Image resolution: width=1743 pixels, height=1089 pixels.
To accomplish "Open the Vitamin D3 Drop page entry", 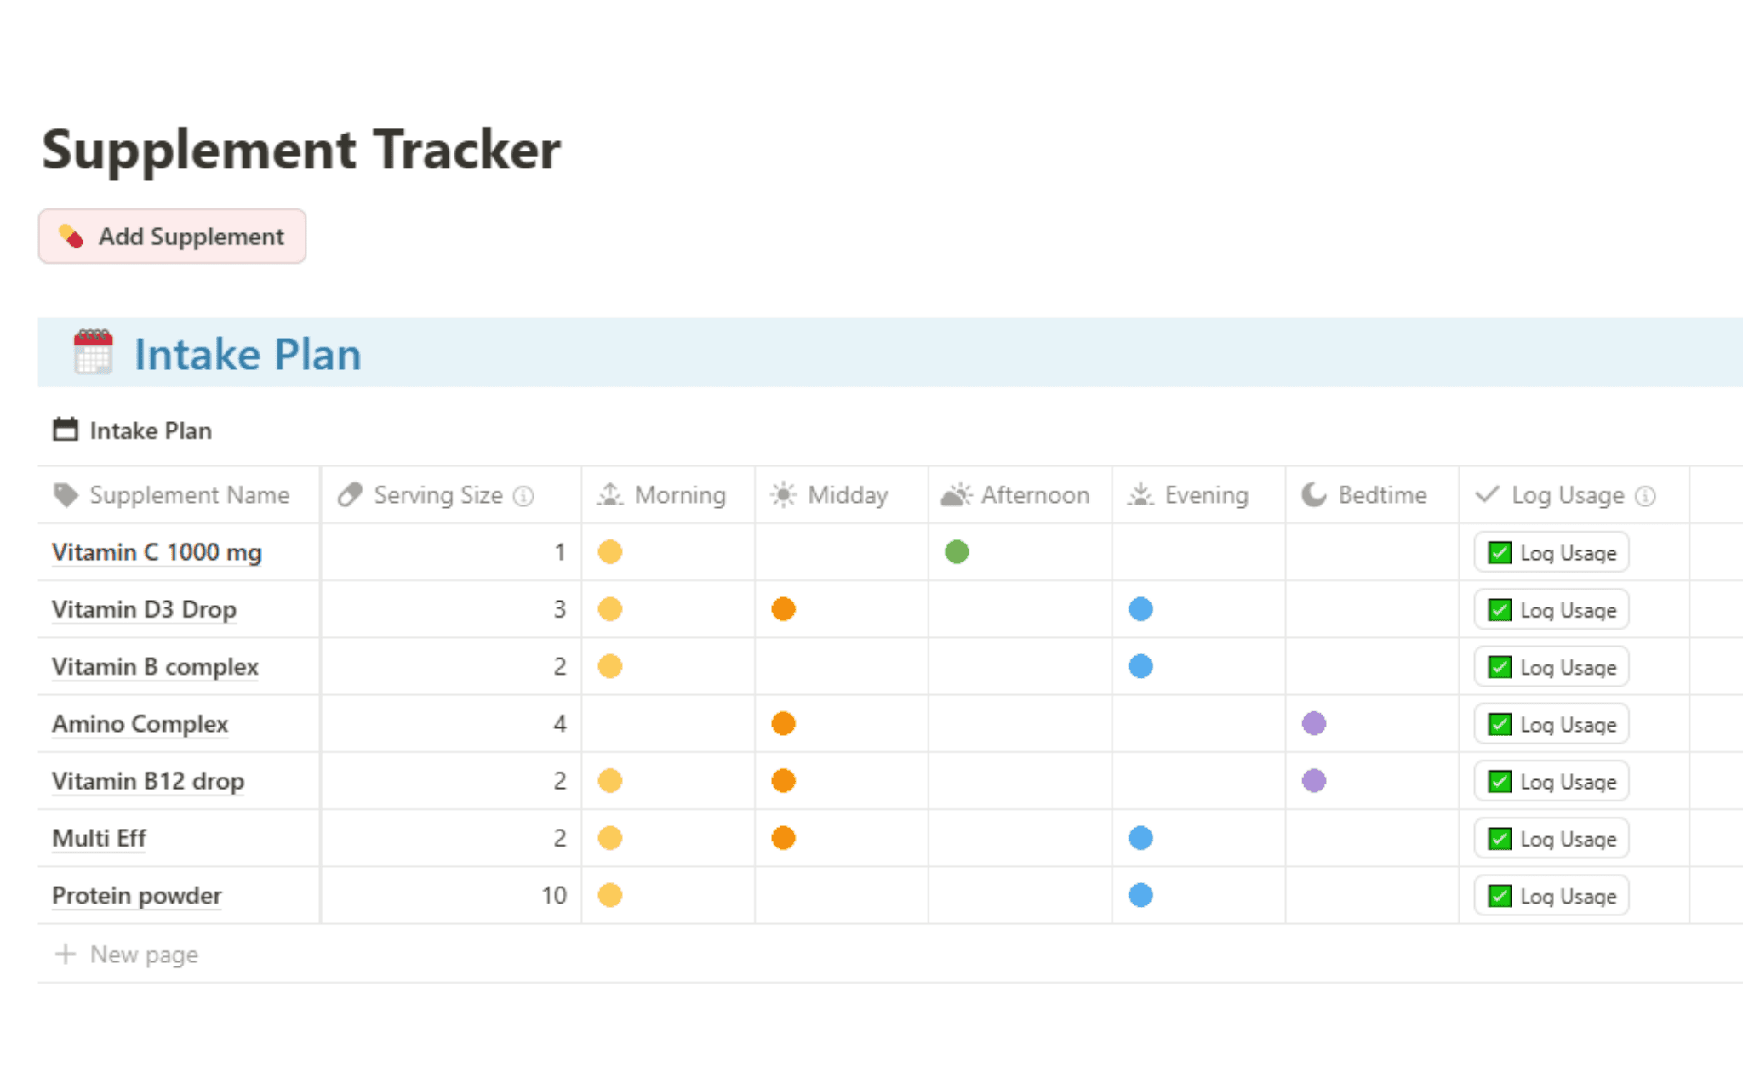I will [145, 609].
